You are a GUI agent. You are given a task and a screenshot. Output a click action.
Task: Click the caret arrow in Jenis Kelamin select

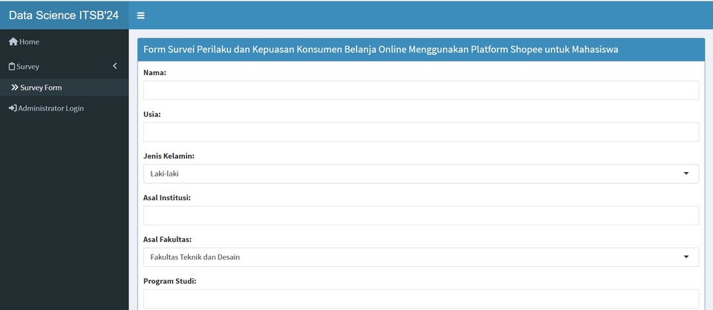pos(686,174)
